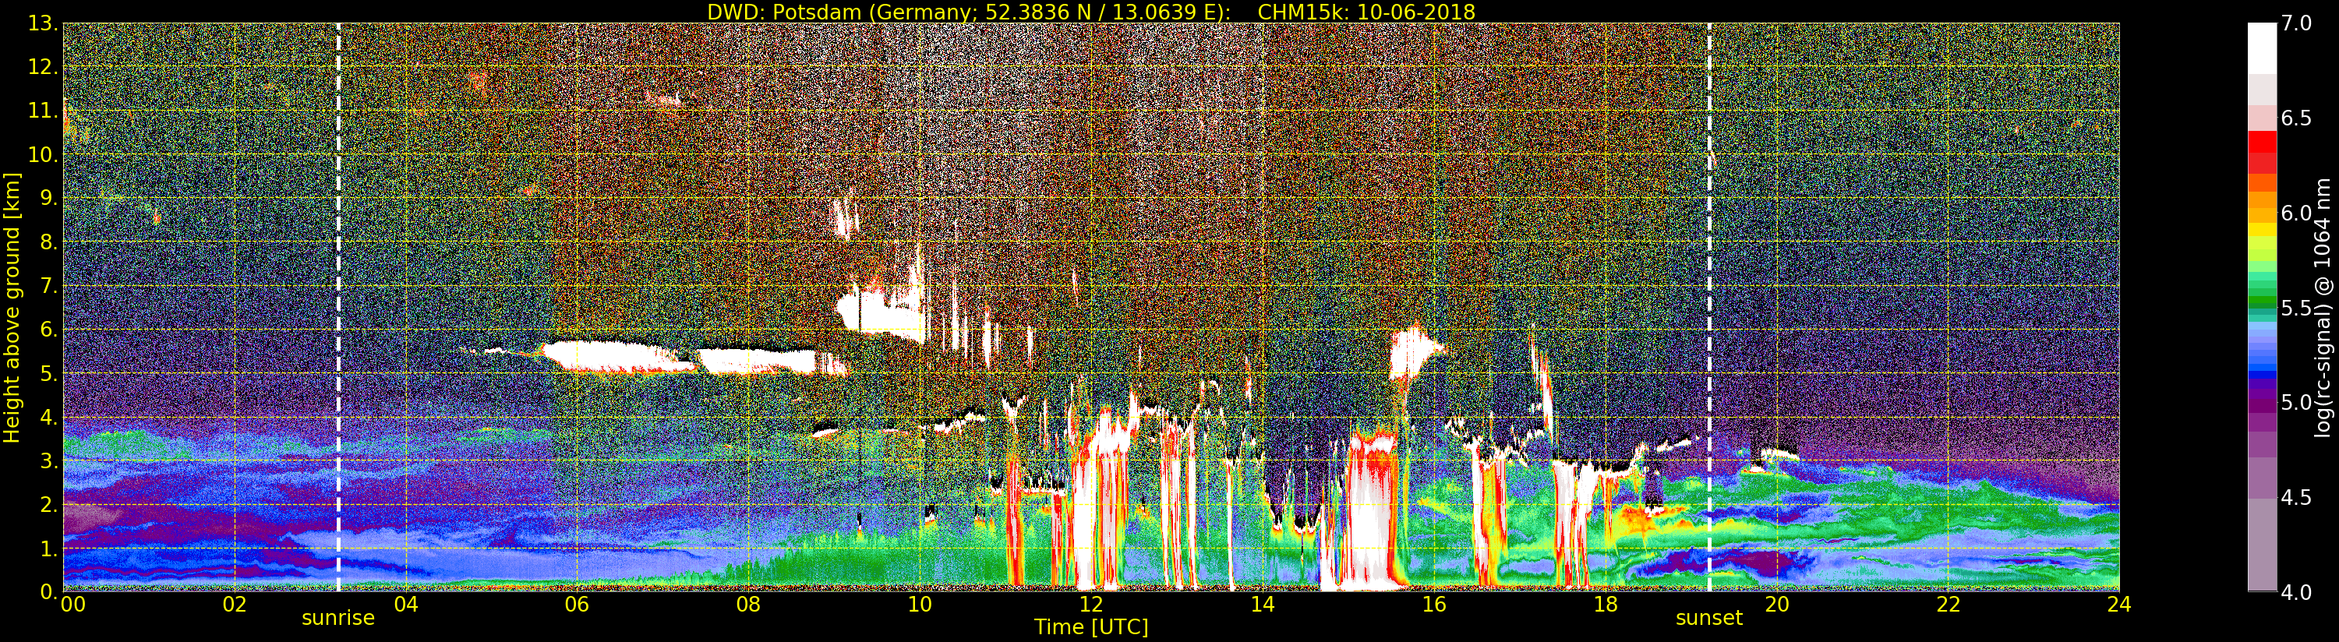Image resolution: width=2339 pixels, height=642 pixels.
Task: Click the 'sunset' label below the time axis
Action: 1709,619
